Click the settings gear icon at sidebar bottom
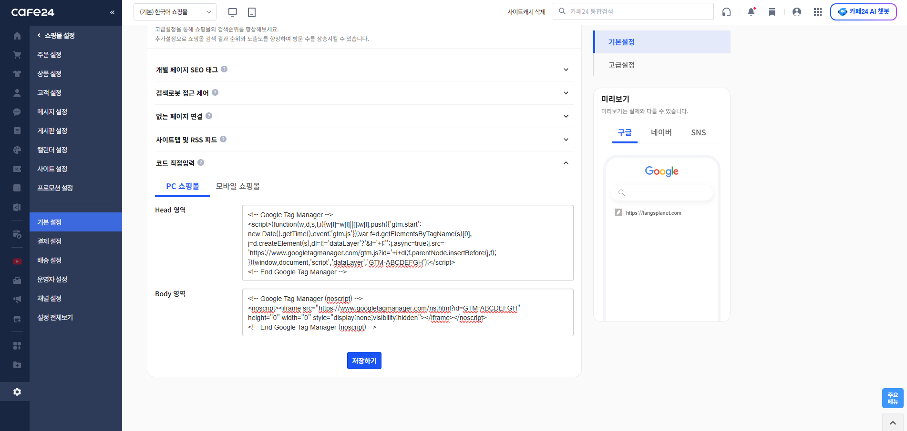Viewport: 907px width, 431px height. (17, 392)
